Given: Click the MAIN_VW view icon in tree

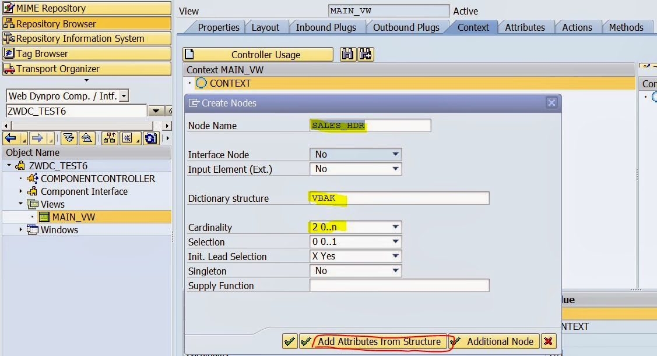Looking at the screenshot, I should (x=44, y=217).
